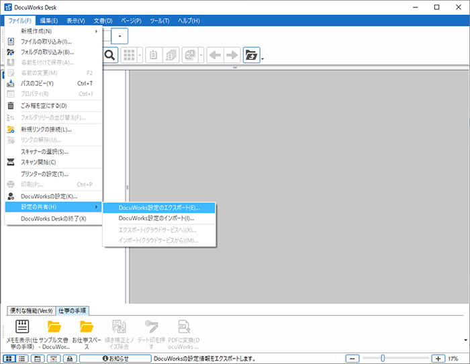Open お仕事スペース folder icon
The height and width of the screenshot is (364, 470).
click(x=87, y=326)
